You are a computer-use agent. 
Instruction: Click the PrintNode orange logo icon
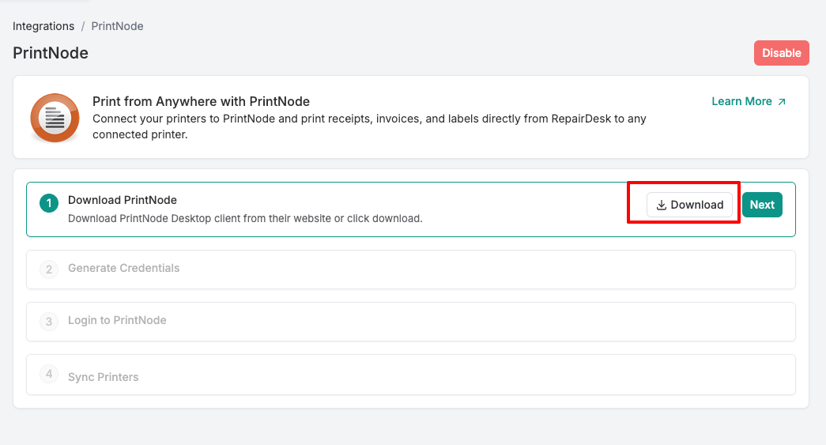click(x=55, y=117)
